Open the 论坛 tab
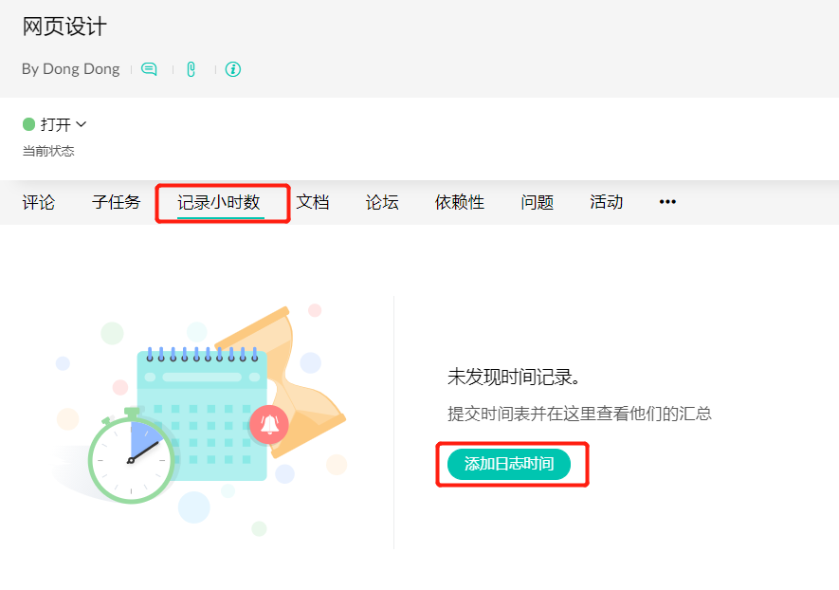The width and height of the screenshot is (839, 590). 382,202
